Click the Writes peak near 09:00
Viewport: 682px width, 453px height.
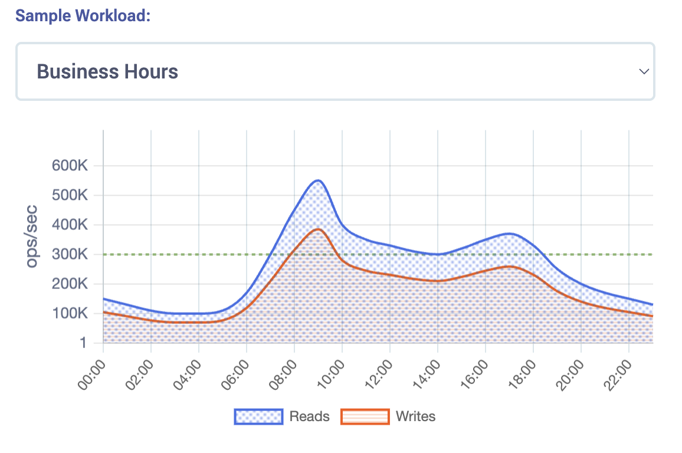click(x=318, y=229)
